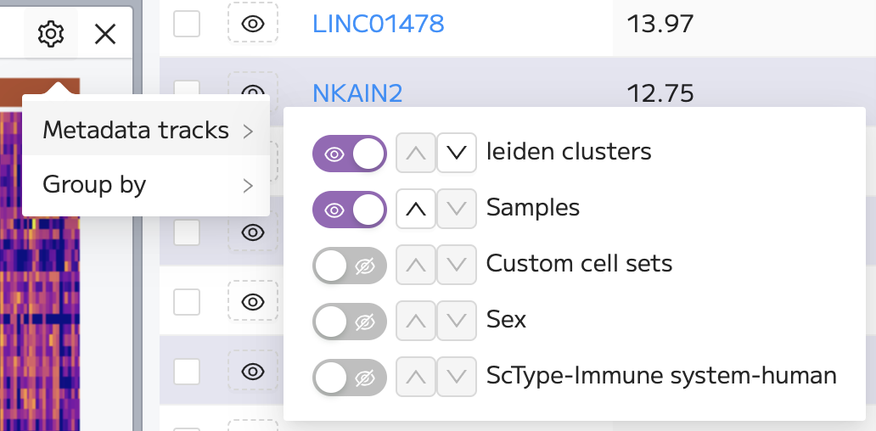Open the Group by submenu

click(146, 185)
